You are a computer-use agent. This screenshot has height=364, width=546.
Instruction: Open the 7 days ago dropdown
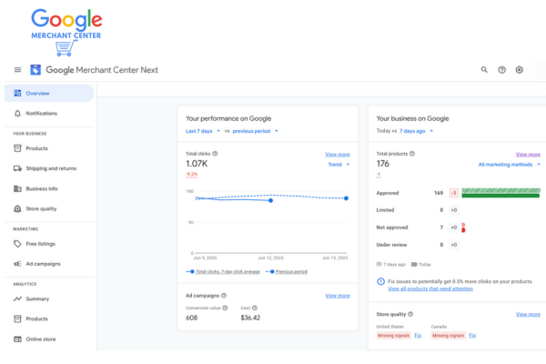[416, 131]
